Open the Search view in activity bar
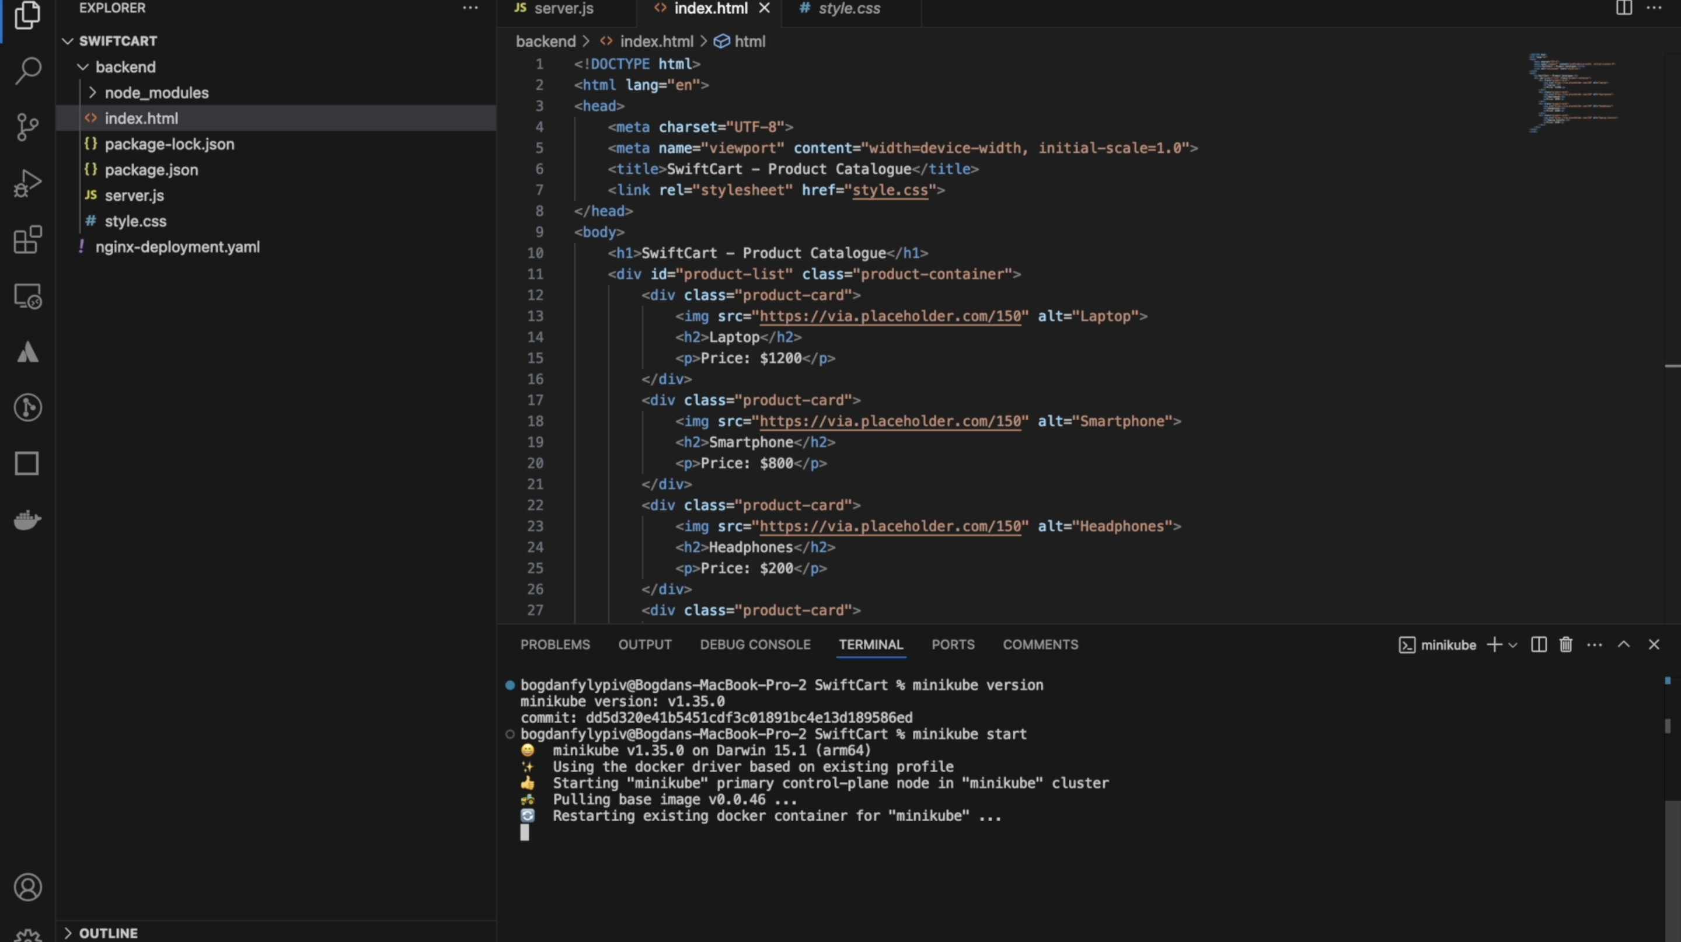The width and height of the screenshot is (1681, 942). point(27,71)
